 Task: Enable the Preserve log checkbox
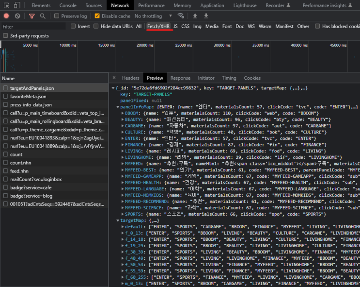point(57,16)
